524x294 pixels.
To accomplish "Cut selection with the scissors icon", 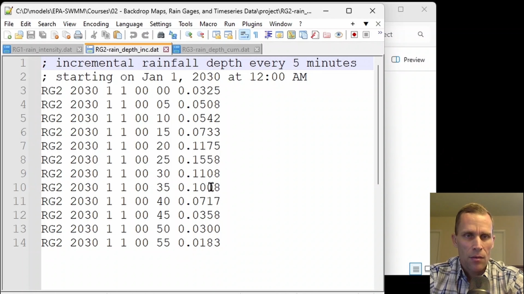I will point(94,35).
